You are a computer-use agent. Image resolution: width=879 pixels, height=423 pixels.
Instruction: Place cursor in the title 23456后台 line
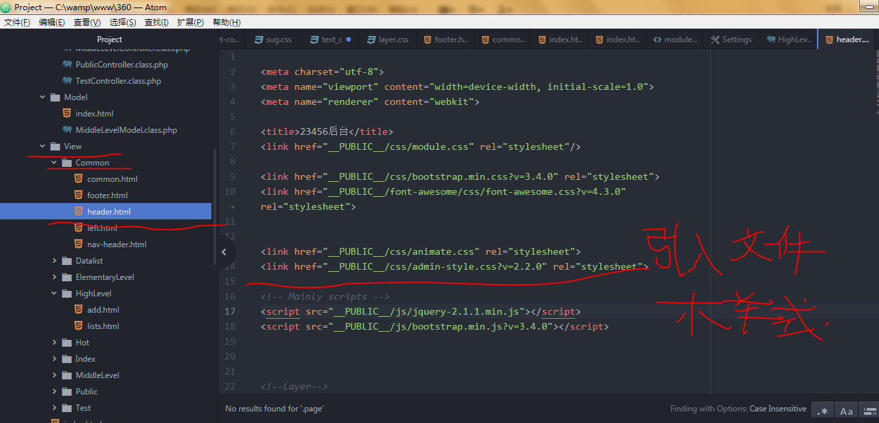click(x=327, y=131)
